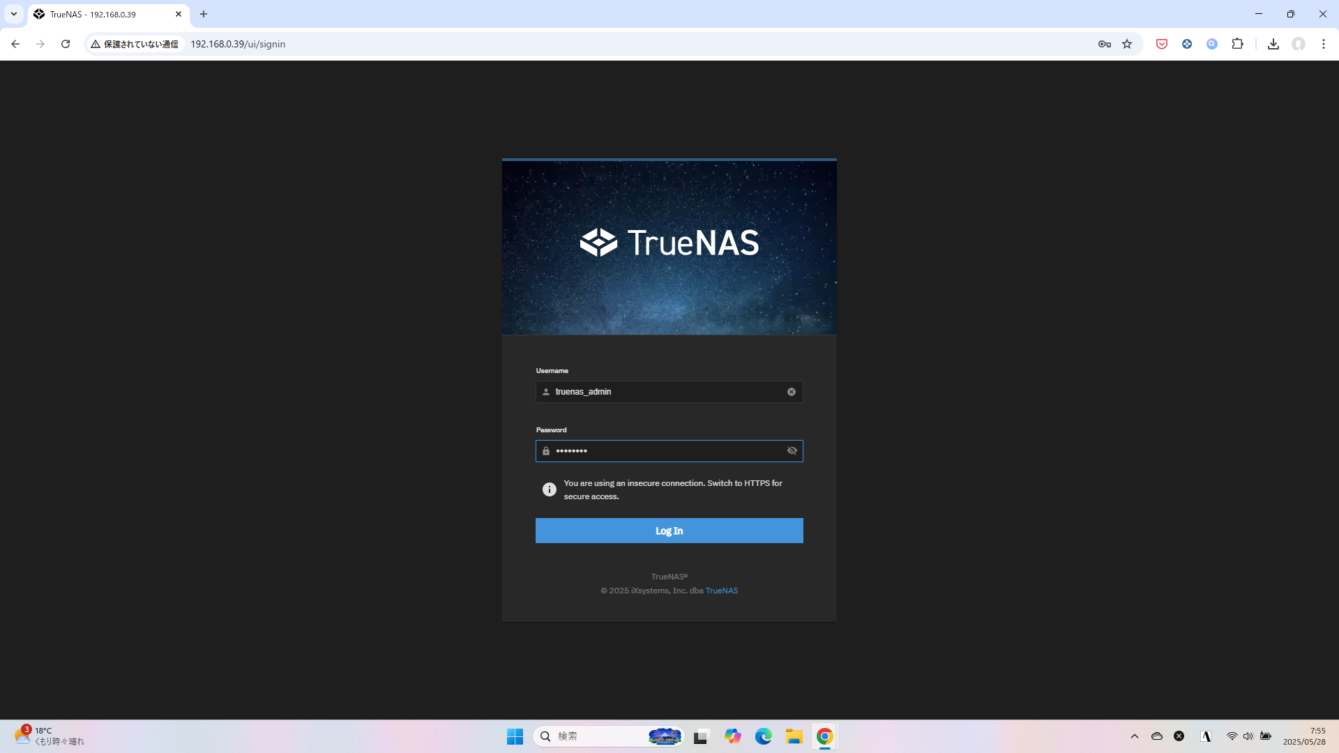1339x753 pixels.
Task: Reload the TrueNAS signin page
Action: tap(66, 44)
